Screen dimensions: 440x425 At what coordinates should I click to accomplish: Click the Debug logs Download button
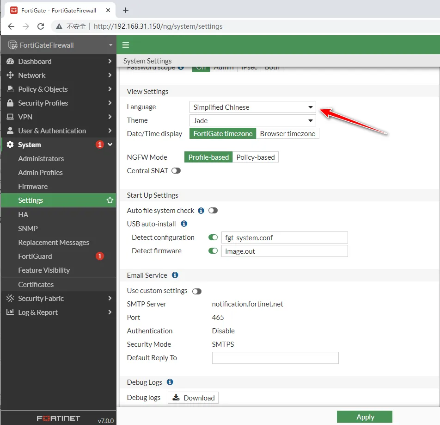pos(193,398)
